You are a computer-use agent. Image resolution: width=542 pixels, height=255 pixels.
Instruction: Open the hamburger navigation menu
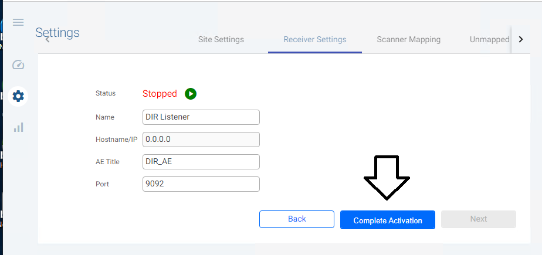pyautogui.click(x=18, y=22)
